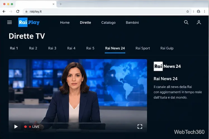Image resolution: width=209 pixels, height=139 pixels.
Task: Go to Home in navigation
Action: [x=65, y=23]
